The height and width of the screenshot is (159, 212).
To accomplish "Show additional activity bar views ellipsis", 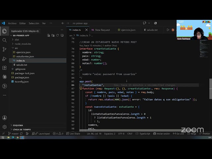I will (4, 95).
